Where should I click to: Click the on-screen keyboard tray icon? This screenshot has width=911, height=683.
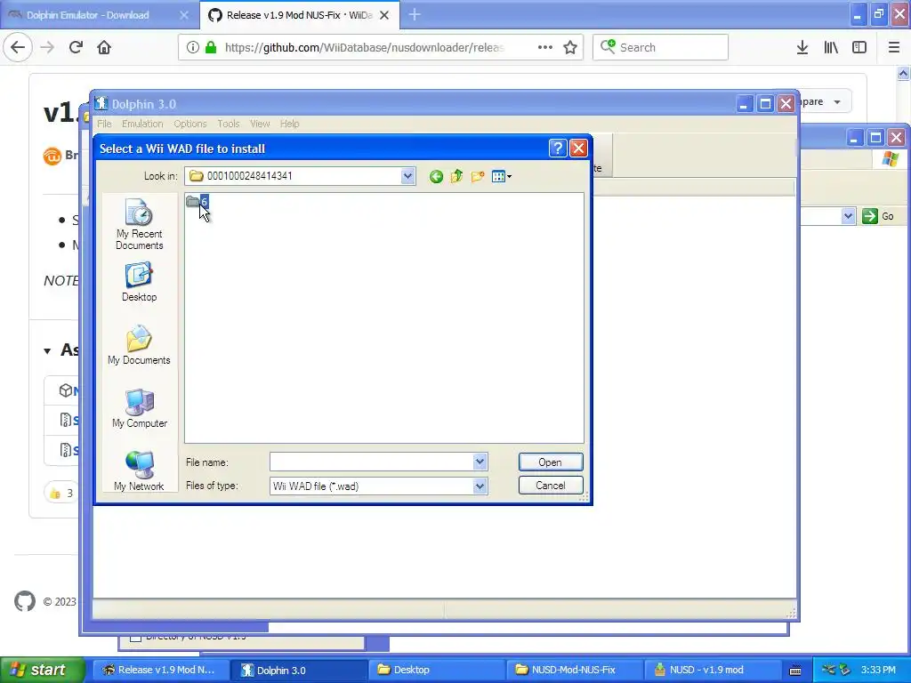coord(795,671)
